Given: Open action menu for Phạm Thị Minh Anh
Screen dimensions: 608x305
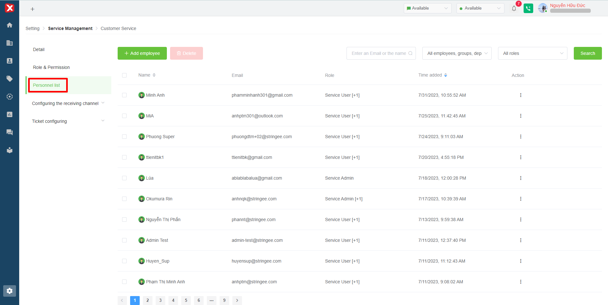Looking at the screenshot, I should 521,282.
